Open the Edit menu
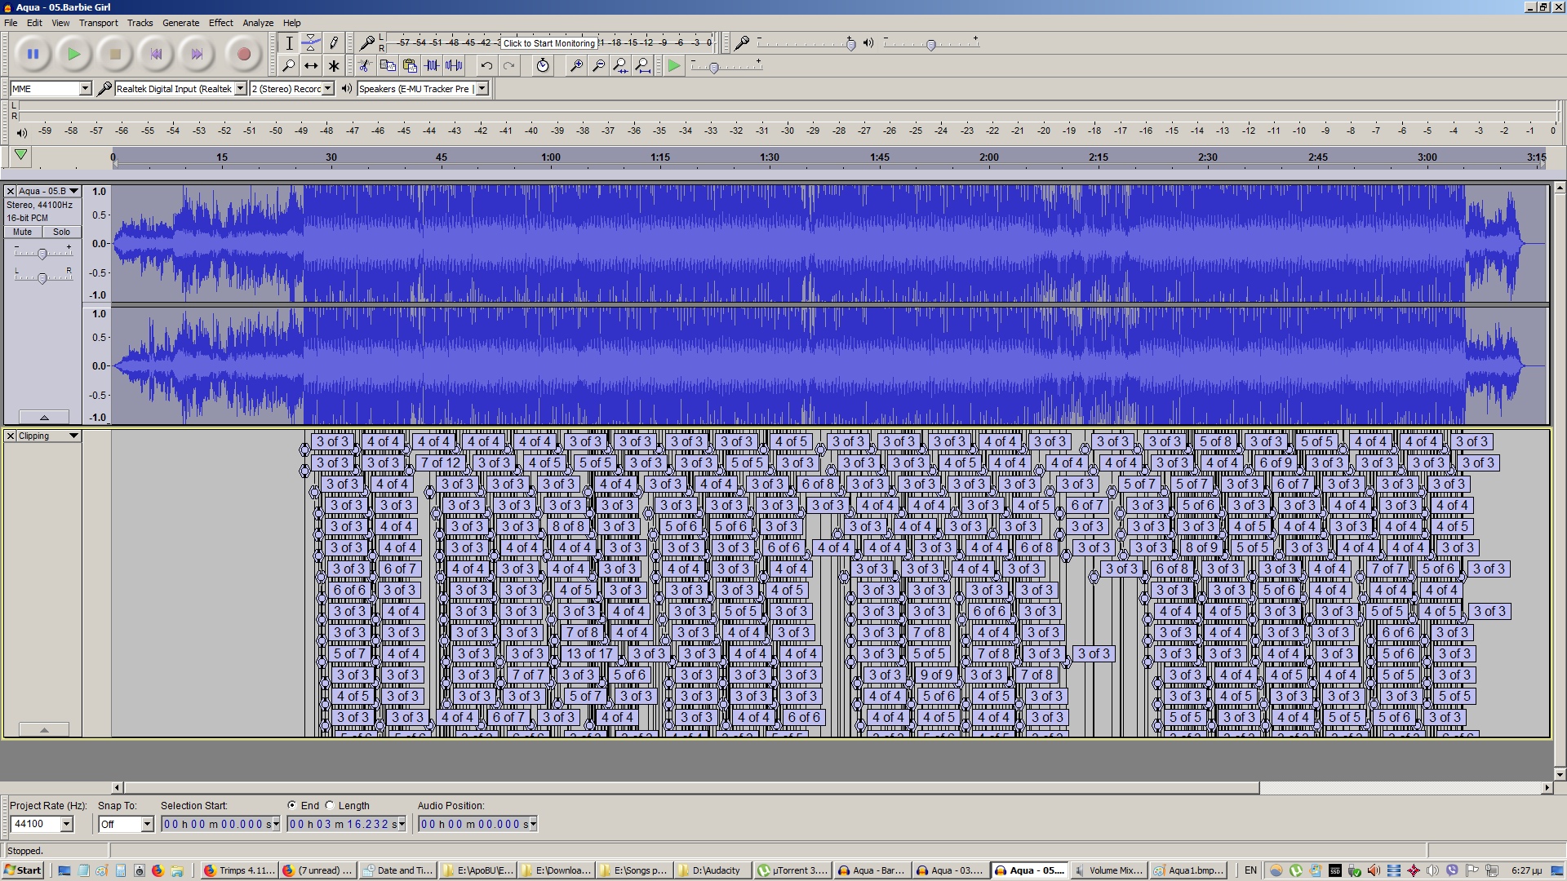Viewport: 1567px width, 881px height. (x=34, y=23)
